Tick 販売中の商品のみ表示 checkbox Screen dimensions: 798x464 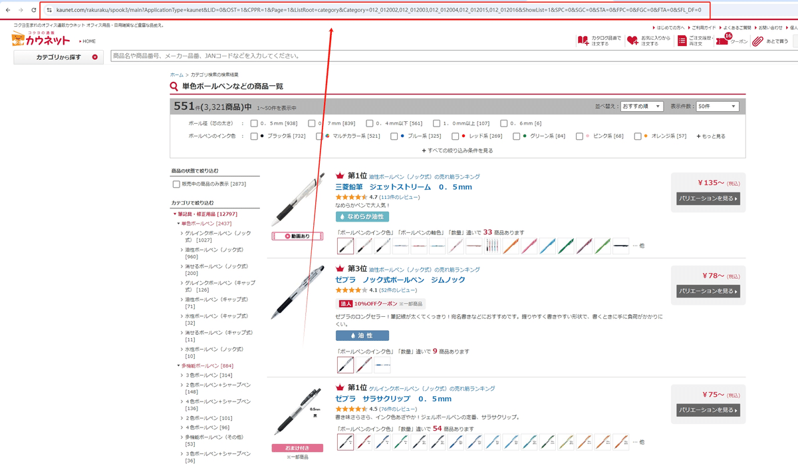[x=176, y=184]
